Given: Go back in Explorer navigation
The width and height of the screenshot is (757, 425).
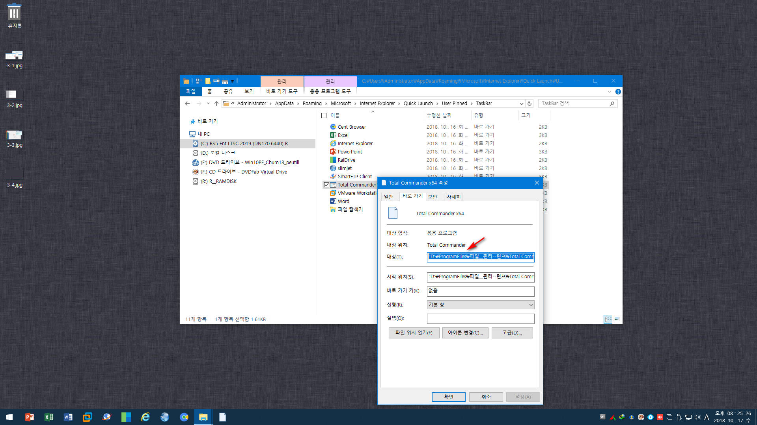Looking at the screenshot, I should point(187,103).
